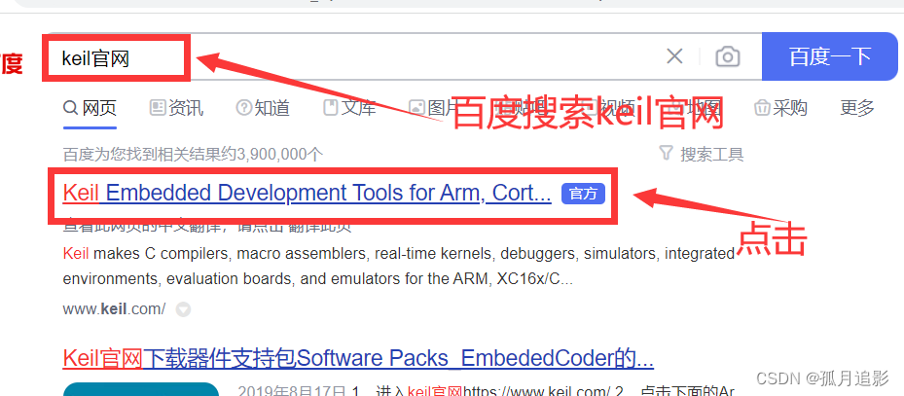Screen dimensions: 904x396
Task: Open the Keil Embedded Development Tools result link
Action: (307, 194)
